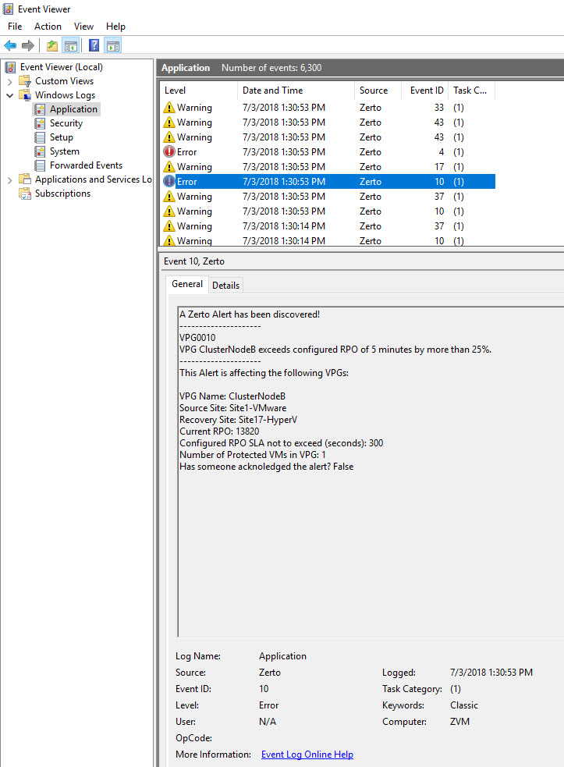Sort by the Date and Time column header
This screenshot has height=767, width=564.
click(296, 91)
